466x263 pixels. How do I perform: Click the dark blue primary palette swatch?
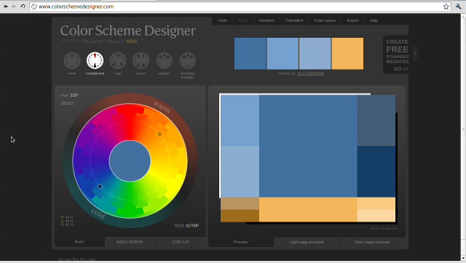coord(250,54)
